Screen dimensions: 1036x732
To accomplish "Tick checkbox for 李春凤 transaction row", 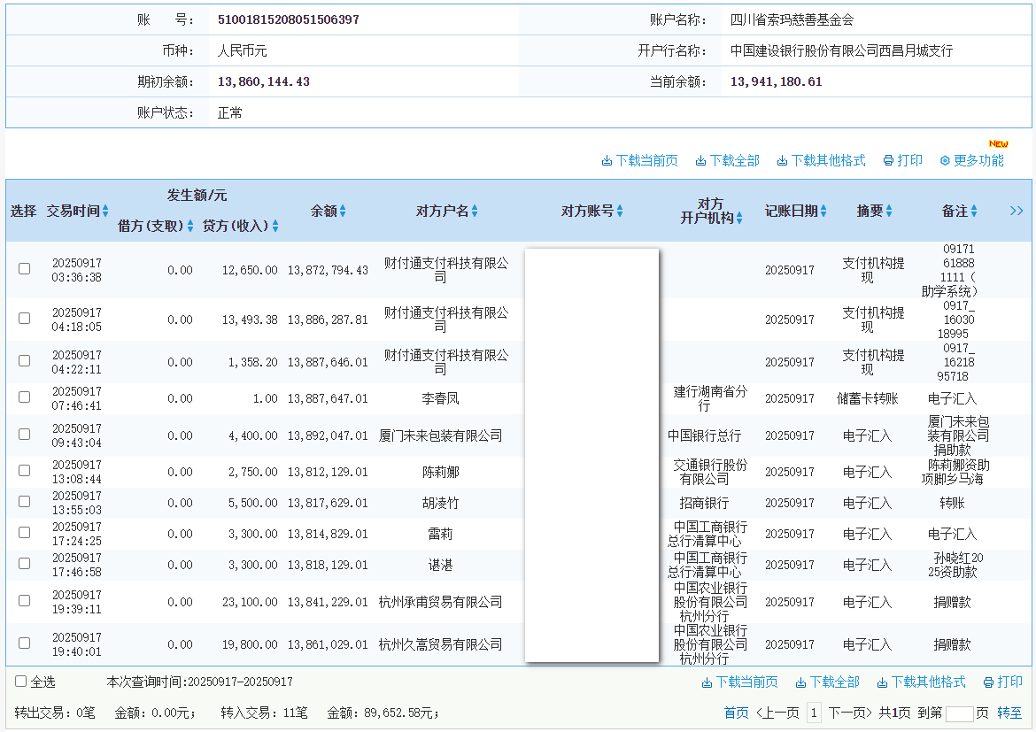I will 25,397.
